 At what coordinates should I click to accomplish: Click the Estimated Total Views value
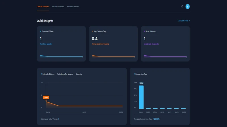58,119
